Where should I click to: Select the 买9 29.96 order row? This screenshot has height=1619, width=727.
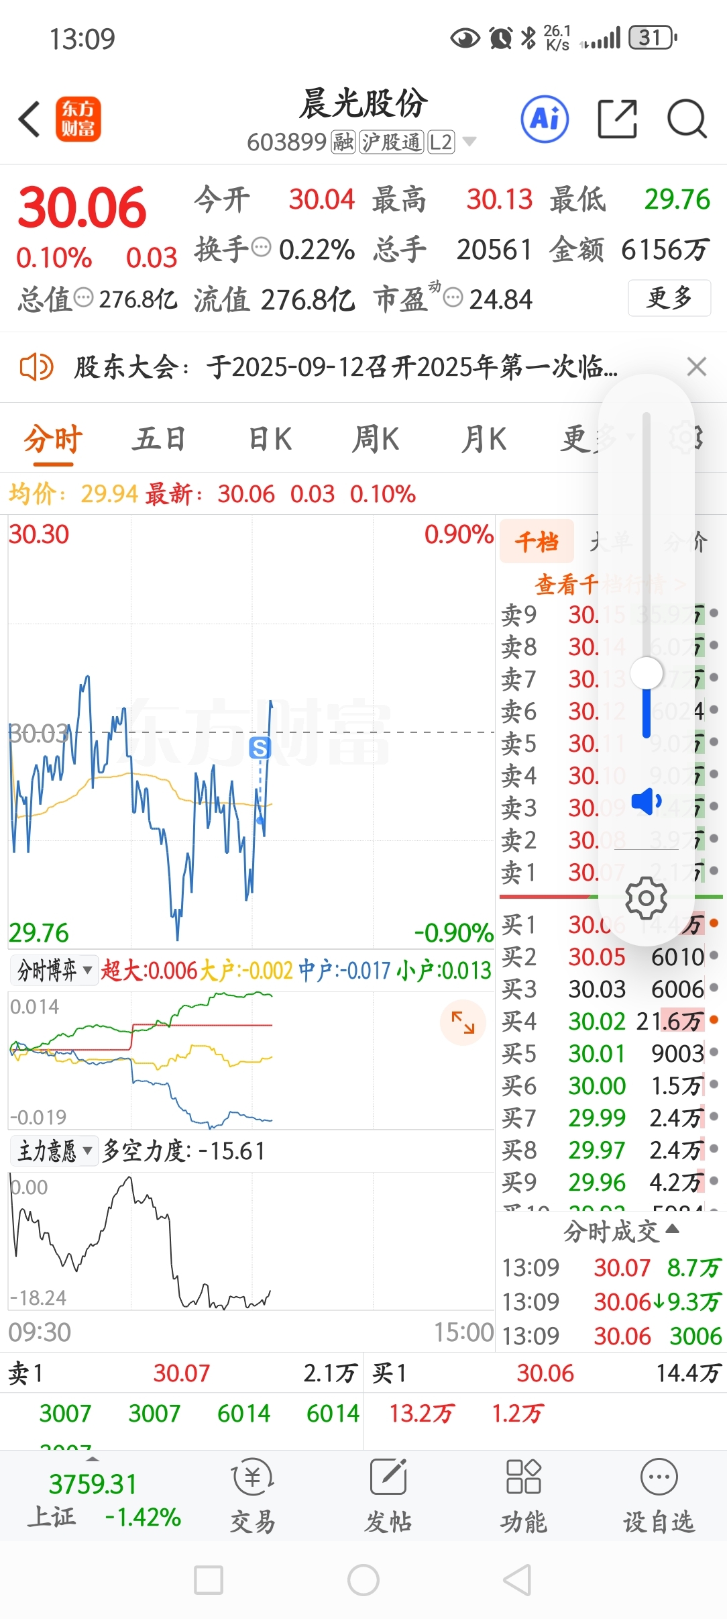pyautogui.click(x=610, y=1182)
